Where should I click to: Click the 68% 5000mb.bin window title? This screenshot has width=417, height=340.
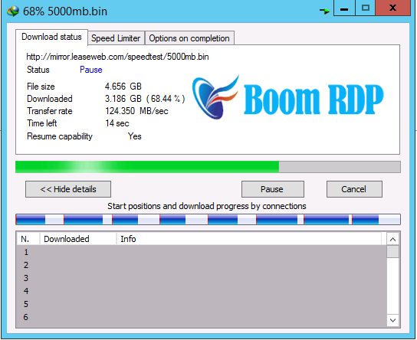click(x=65, y=11)
